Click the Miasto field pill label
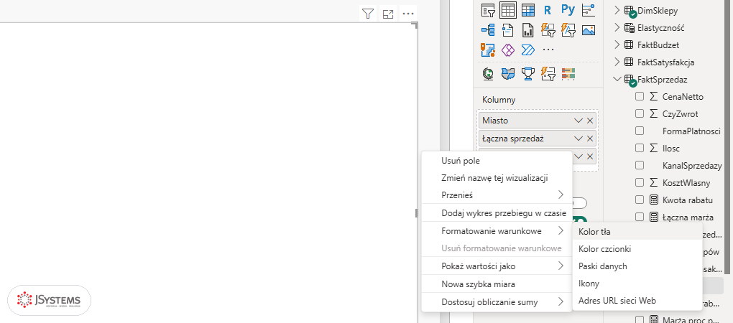The height and width of the screenshot is (323, 733). [495, 121]
